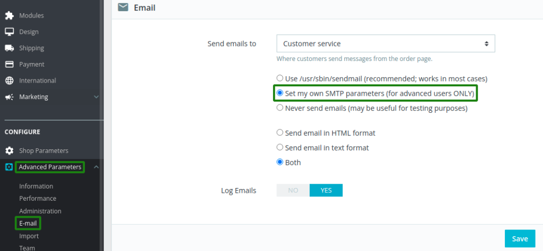This screenshot has width=543, height=251.
Task: Choose Send email in HTML format
Action: [x=280, y=132]
